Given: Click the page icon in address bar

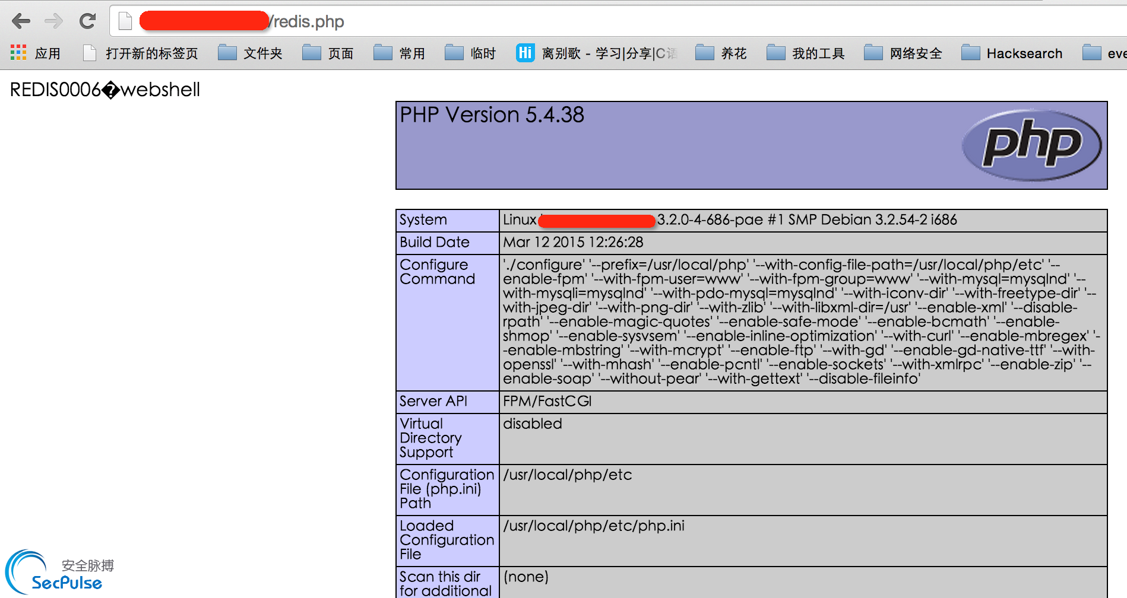Looking at the screenshot, I should pyautogui.click(x=125, y=21).
